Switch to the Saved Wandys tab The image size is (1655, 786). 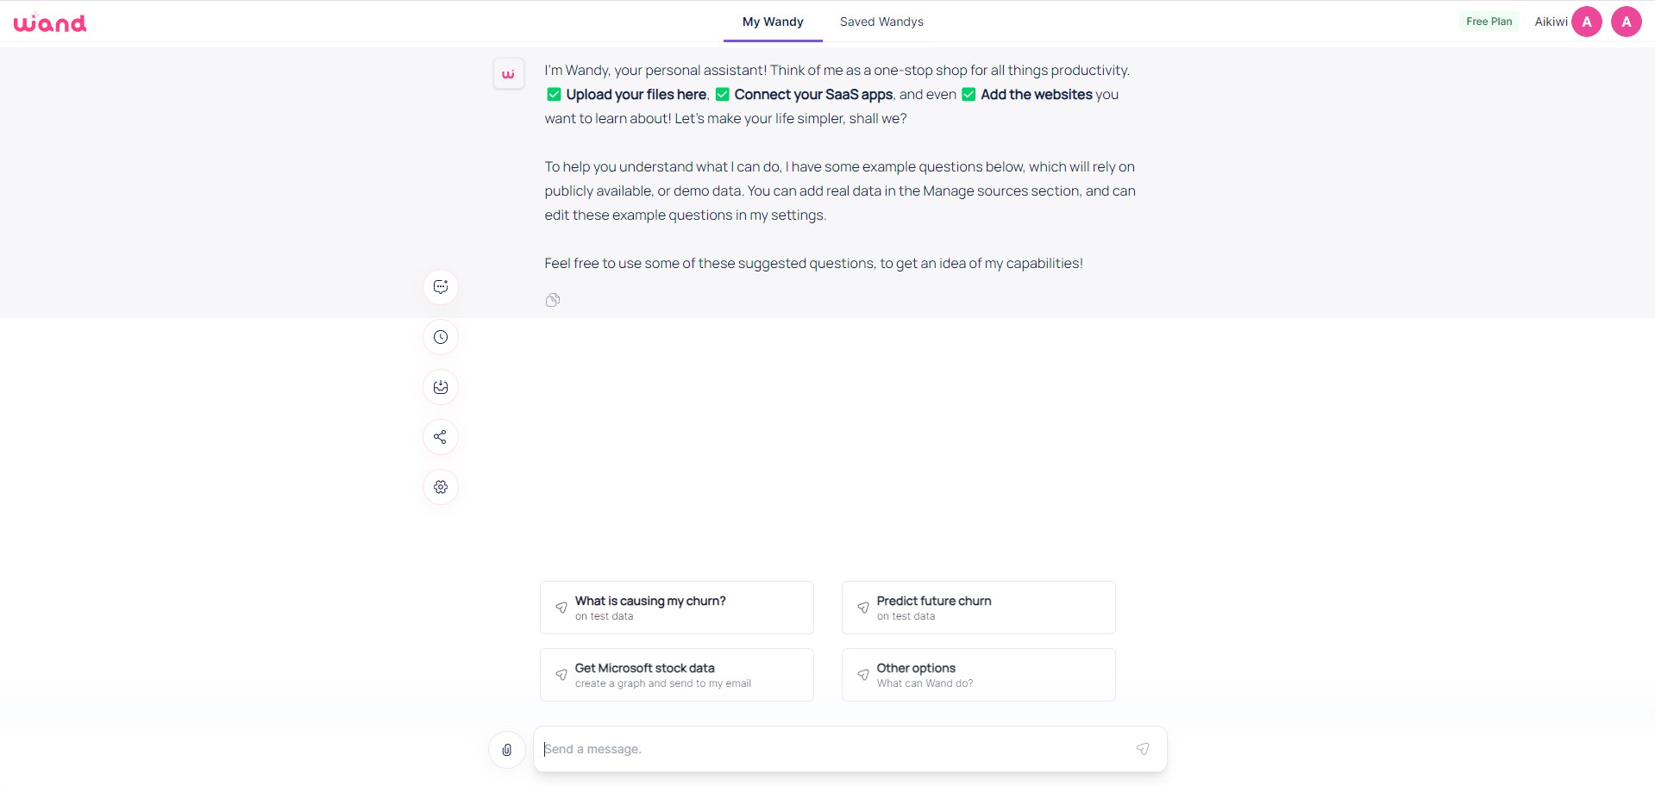(x=881, y=22)
